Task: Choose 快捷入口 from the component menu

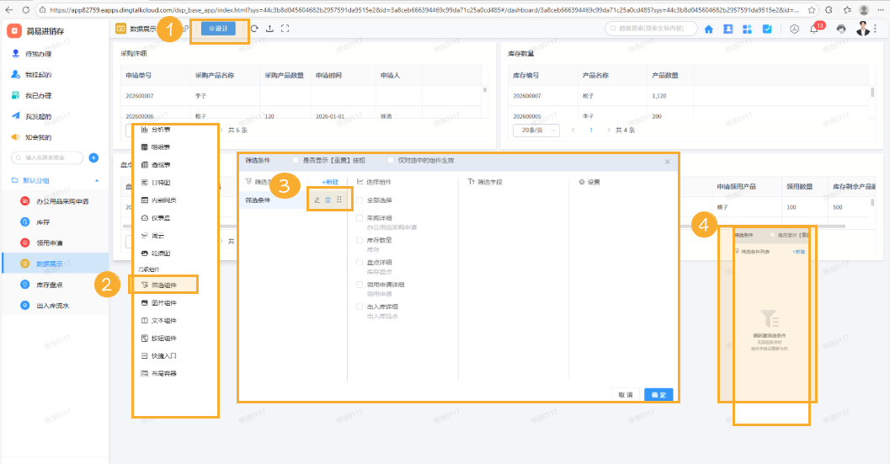Action: (163, 356)
